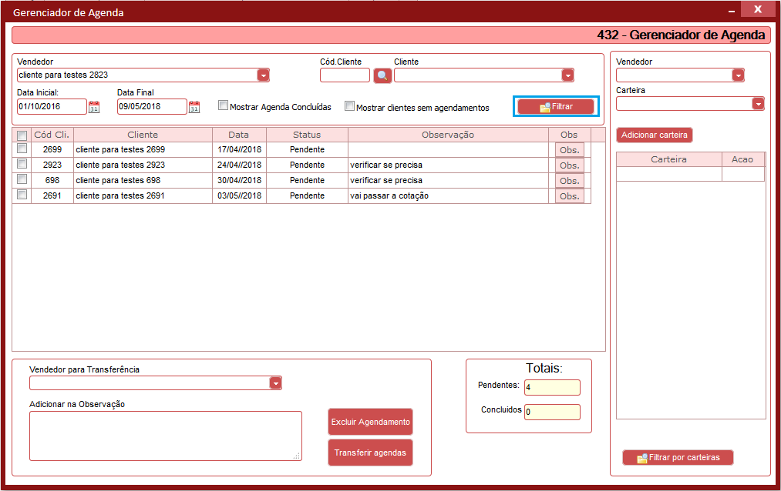Open Obs. for client 2699 row
The height and width of the screenshot is (491, 781).
[569, 150]
